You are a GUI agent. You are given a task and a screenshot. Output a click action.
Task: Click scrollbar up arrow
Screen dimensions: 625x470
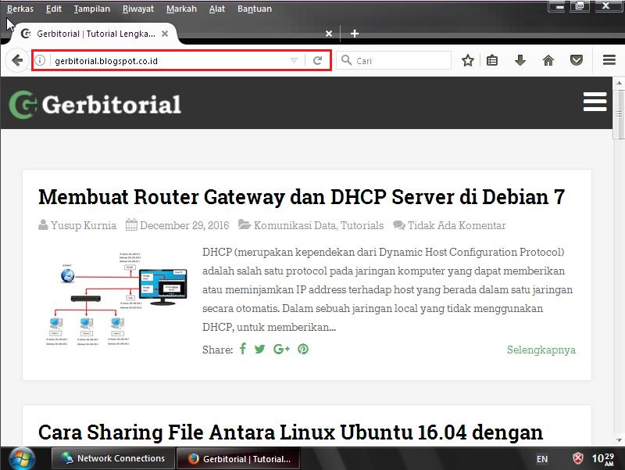[x=619, y=83]
